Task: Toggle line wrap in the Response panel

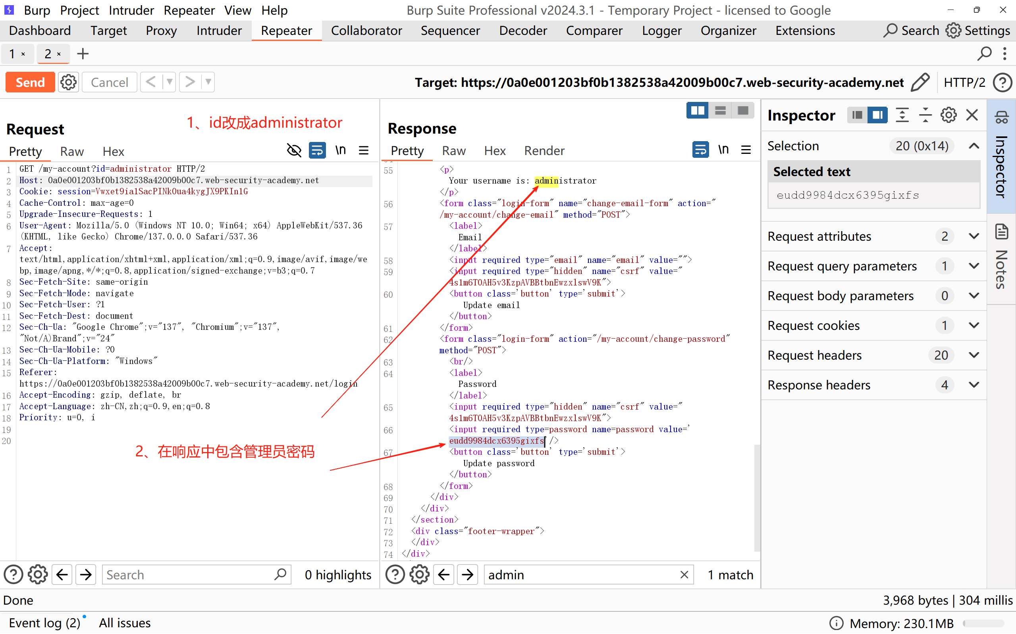Action: [x=700, y=150]
